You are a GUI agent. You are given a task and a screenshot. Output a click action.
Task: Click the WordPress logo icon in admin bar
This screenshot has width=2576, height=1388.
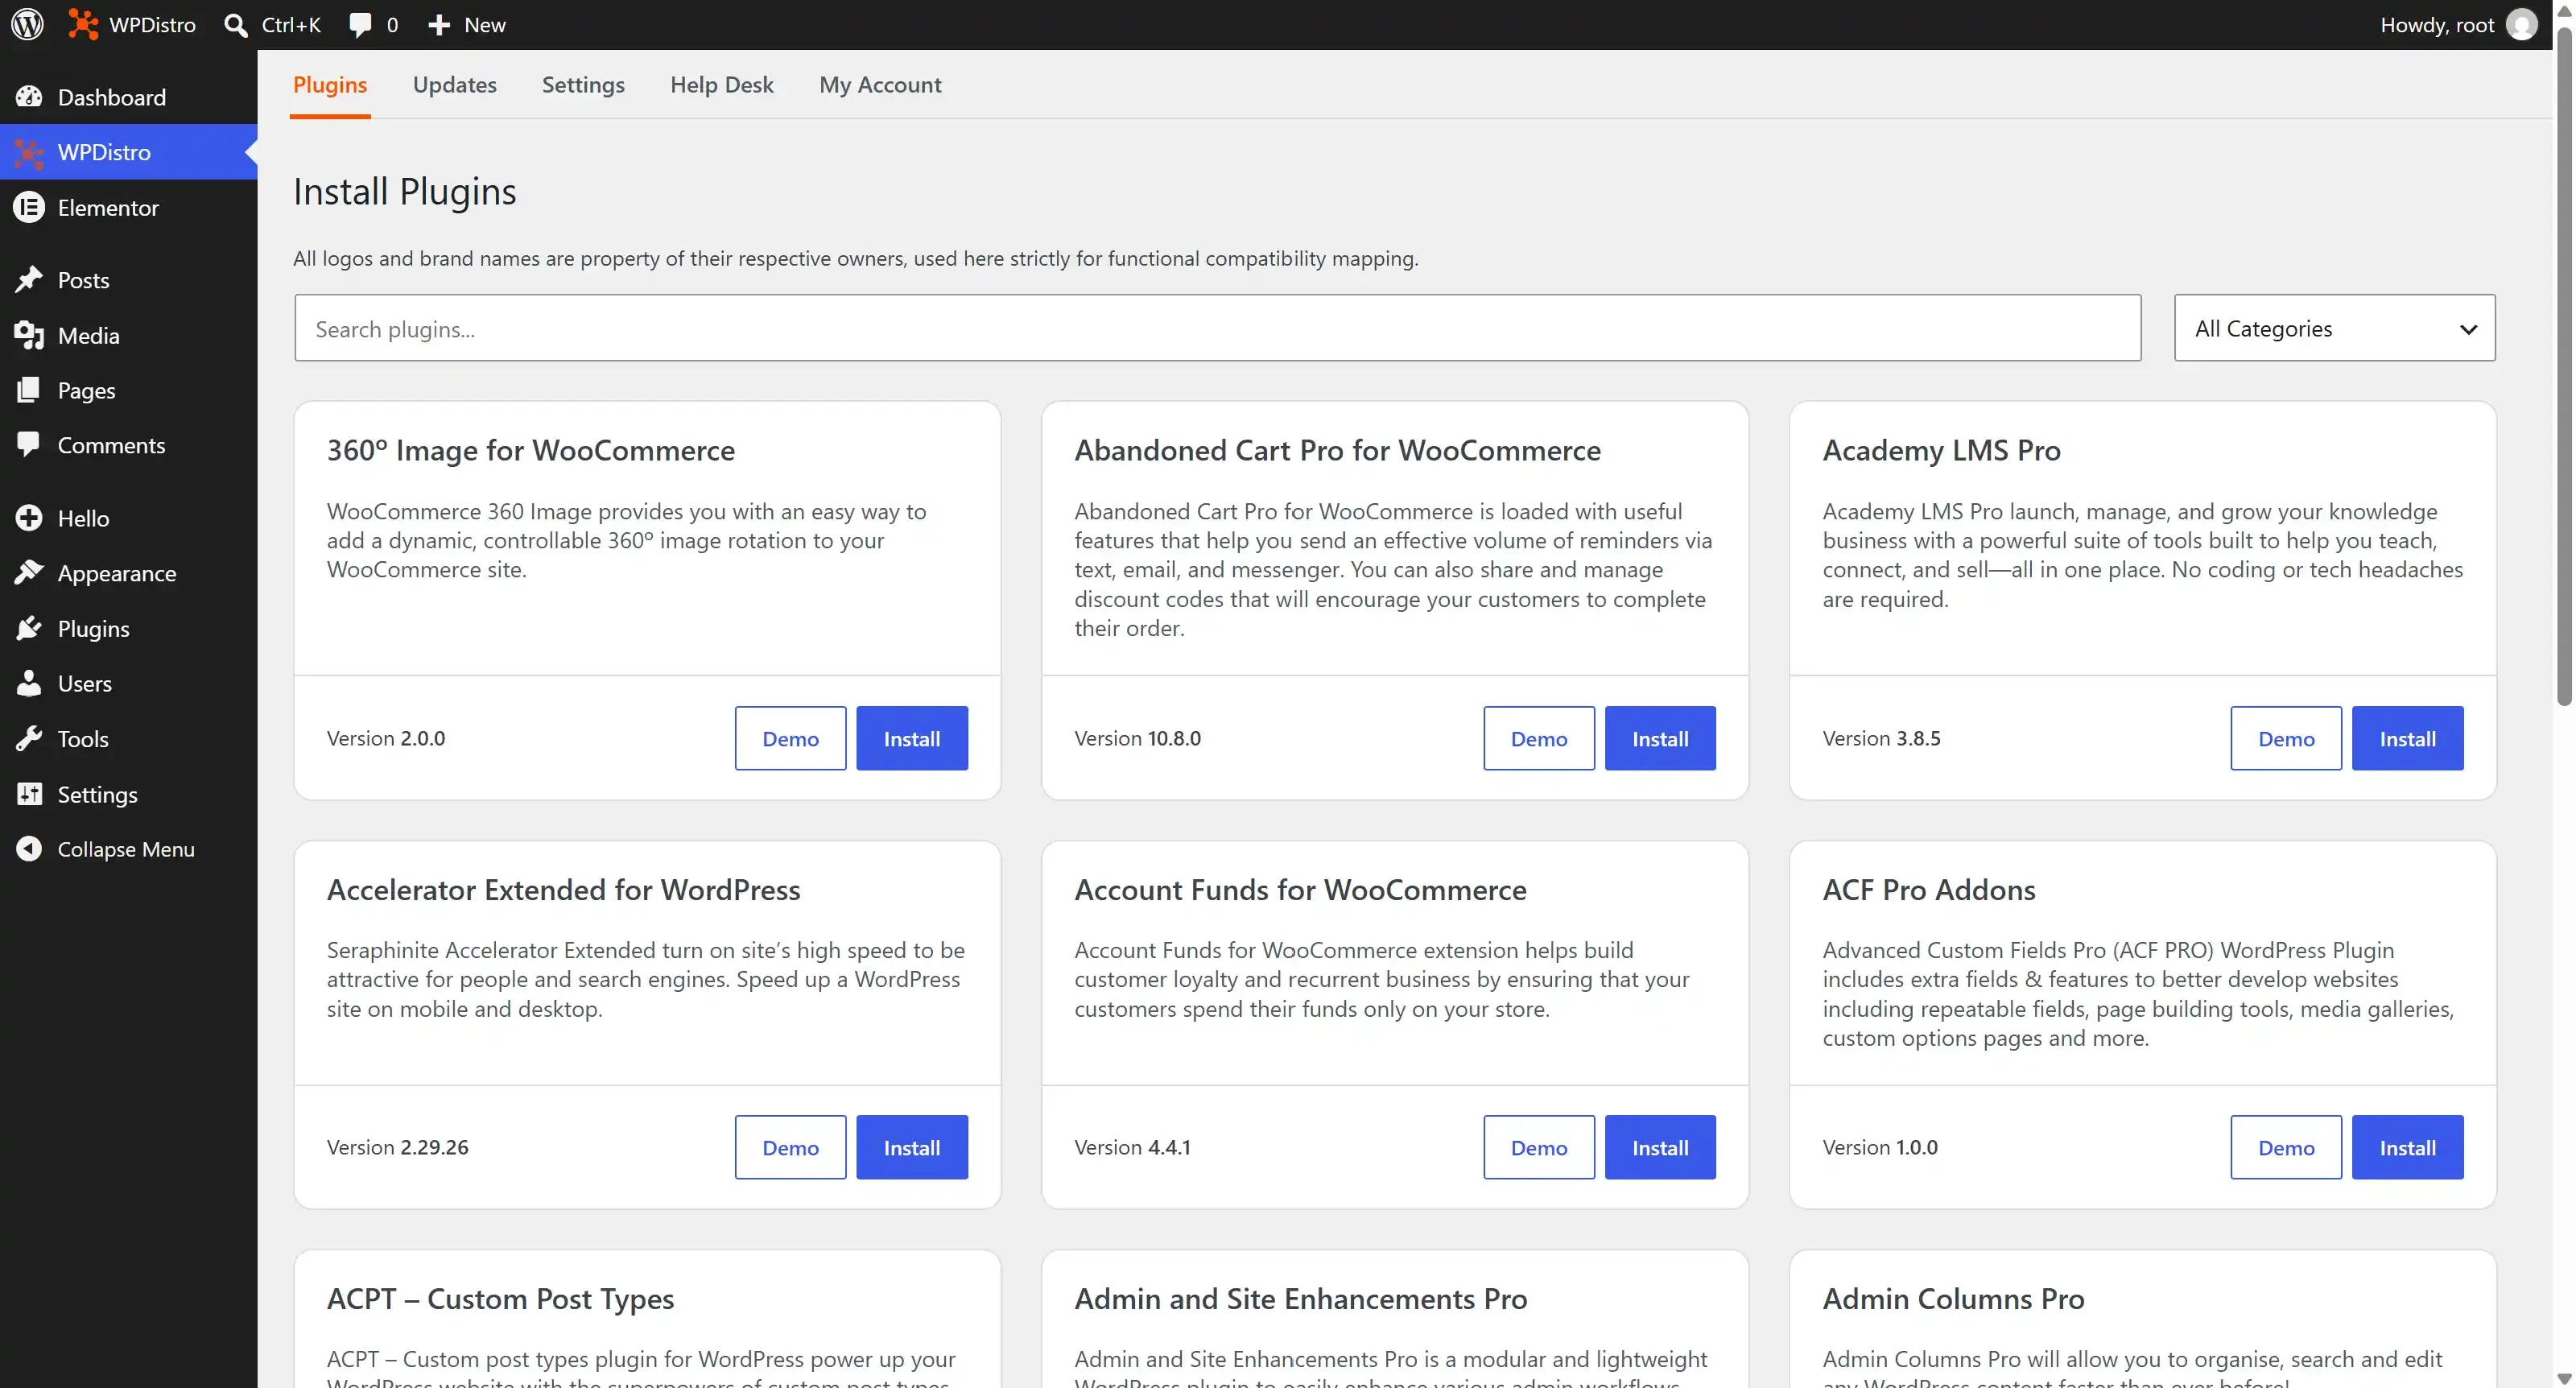point(28,25)
